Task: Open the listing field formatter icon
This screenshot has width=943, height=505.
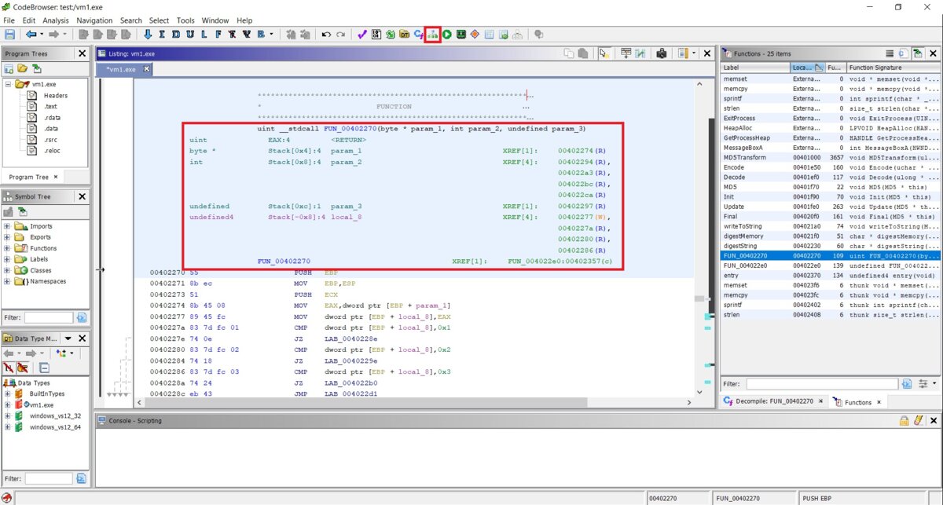Action: pos(626,53)
